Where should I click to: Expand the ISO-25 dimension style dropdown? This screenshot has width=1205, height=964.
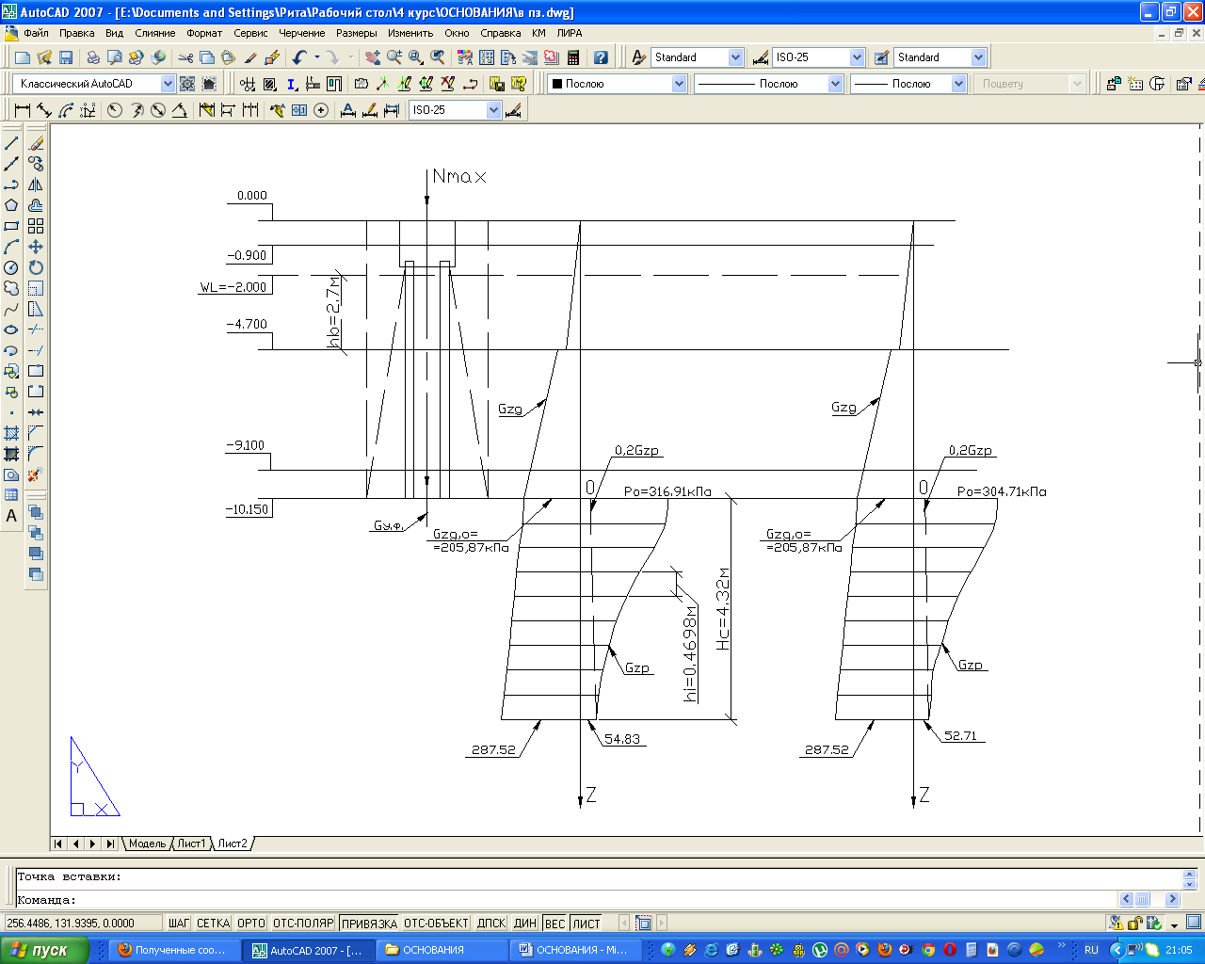857,57
